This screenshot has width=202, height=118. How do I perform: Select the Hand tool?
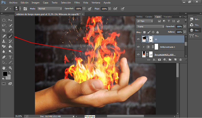(x=4, y=68)
